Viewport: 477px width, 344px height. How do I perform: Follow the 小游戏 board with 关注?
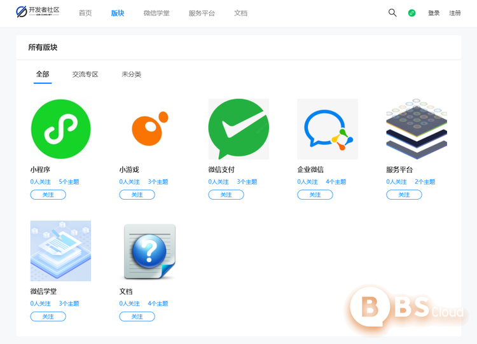(x=137, y=195)
